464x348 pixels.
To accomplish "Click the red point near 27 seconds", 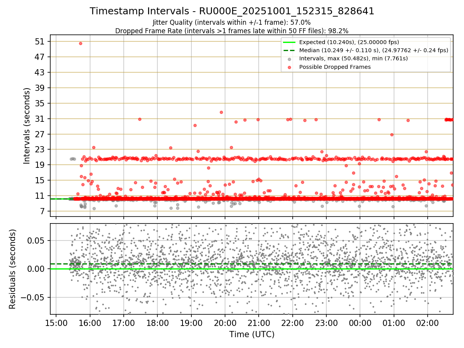I will click(392, 135).
